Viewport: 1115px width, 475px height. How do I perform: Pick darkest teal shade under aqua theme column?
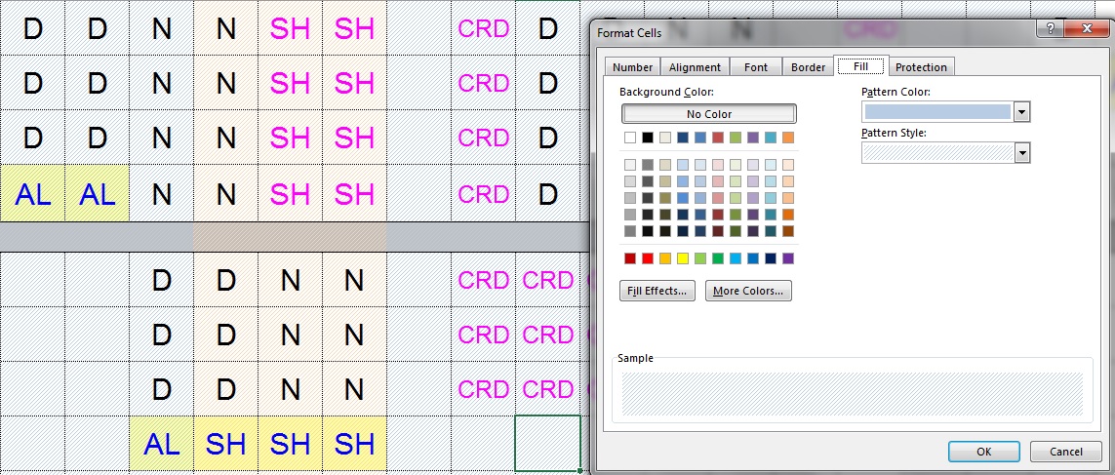pos(771,231)
